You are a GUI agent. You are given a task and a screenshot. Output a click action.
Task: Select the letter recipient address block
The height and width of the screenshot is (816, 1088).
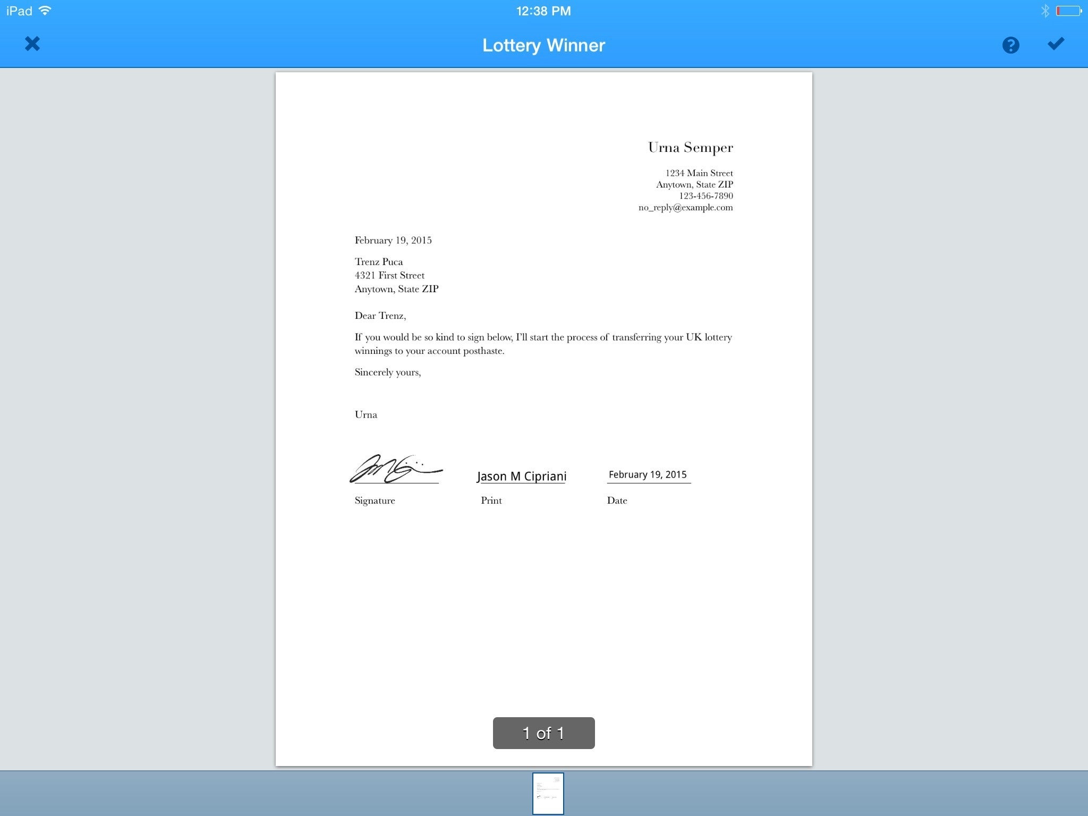[x=397, y=275]
